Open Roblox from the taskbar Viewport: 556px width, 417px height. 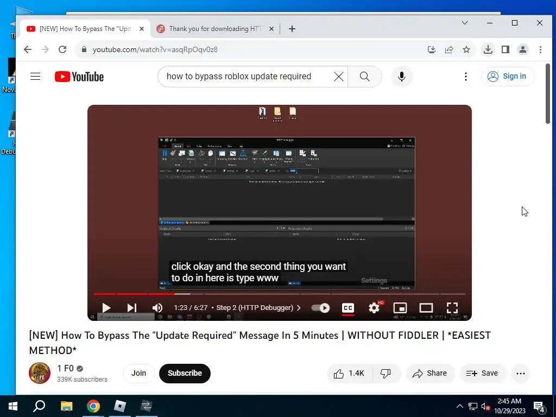120,406
